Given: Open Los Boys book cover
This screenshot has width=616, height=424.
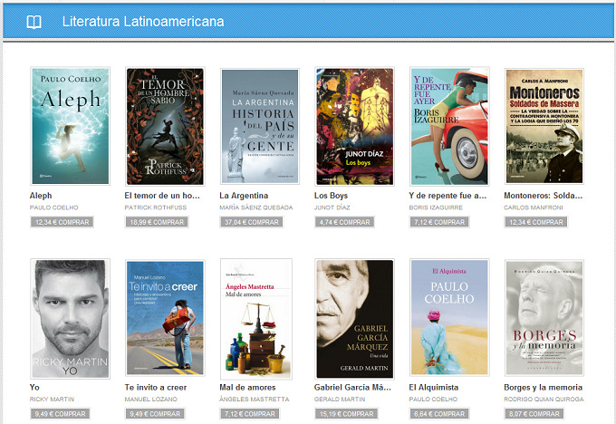Looking at the screenshot, I should tap(355, 126).
